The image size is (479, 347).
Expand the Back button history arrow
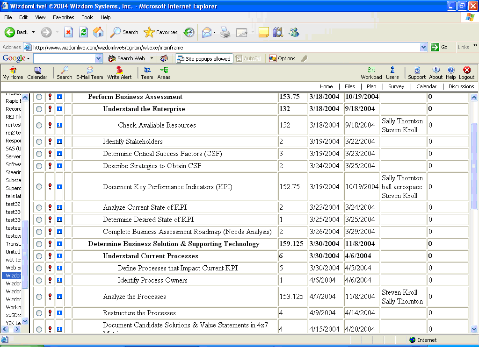pyautogui.click(x=33, y=32)
